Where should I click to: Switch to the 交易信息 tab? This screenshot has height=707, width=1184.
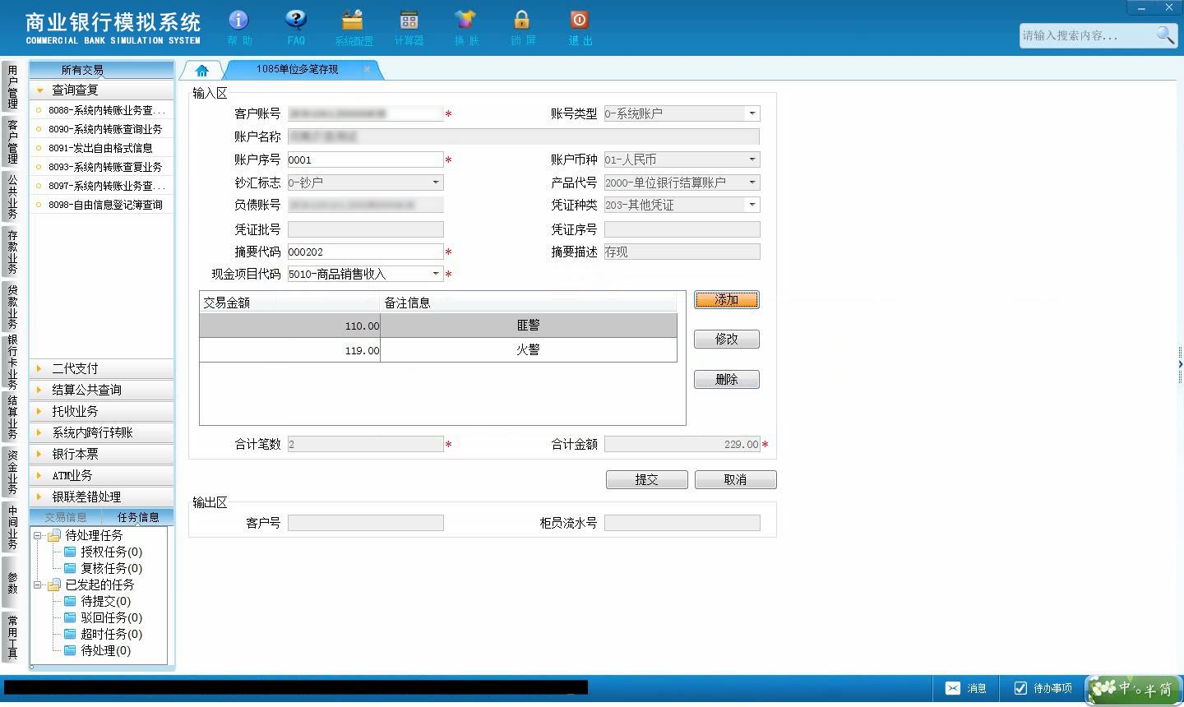coord(66,517)
